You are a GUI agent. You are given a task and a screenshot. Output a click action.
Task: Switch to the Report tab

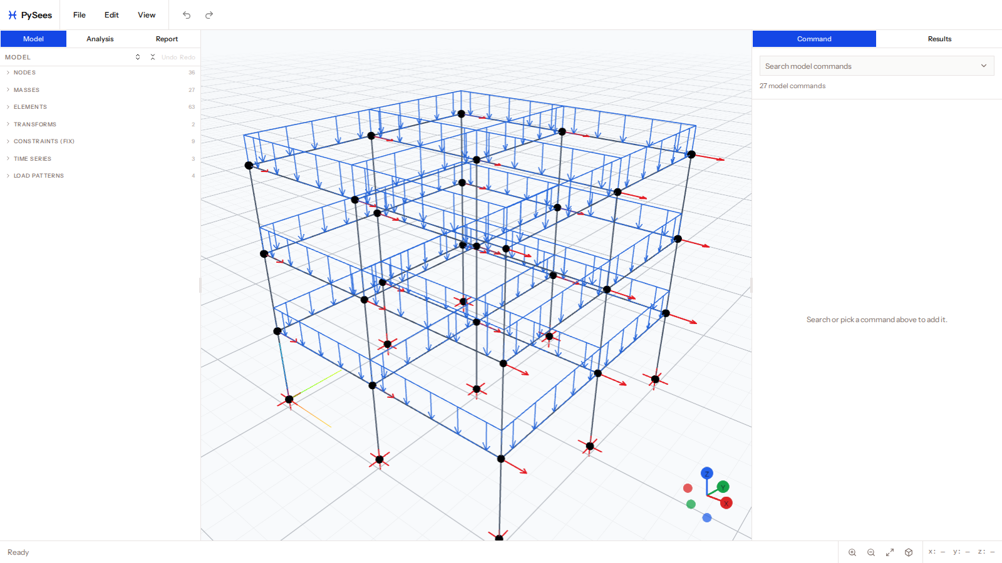pos(167,39)
